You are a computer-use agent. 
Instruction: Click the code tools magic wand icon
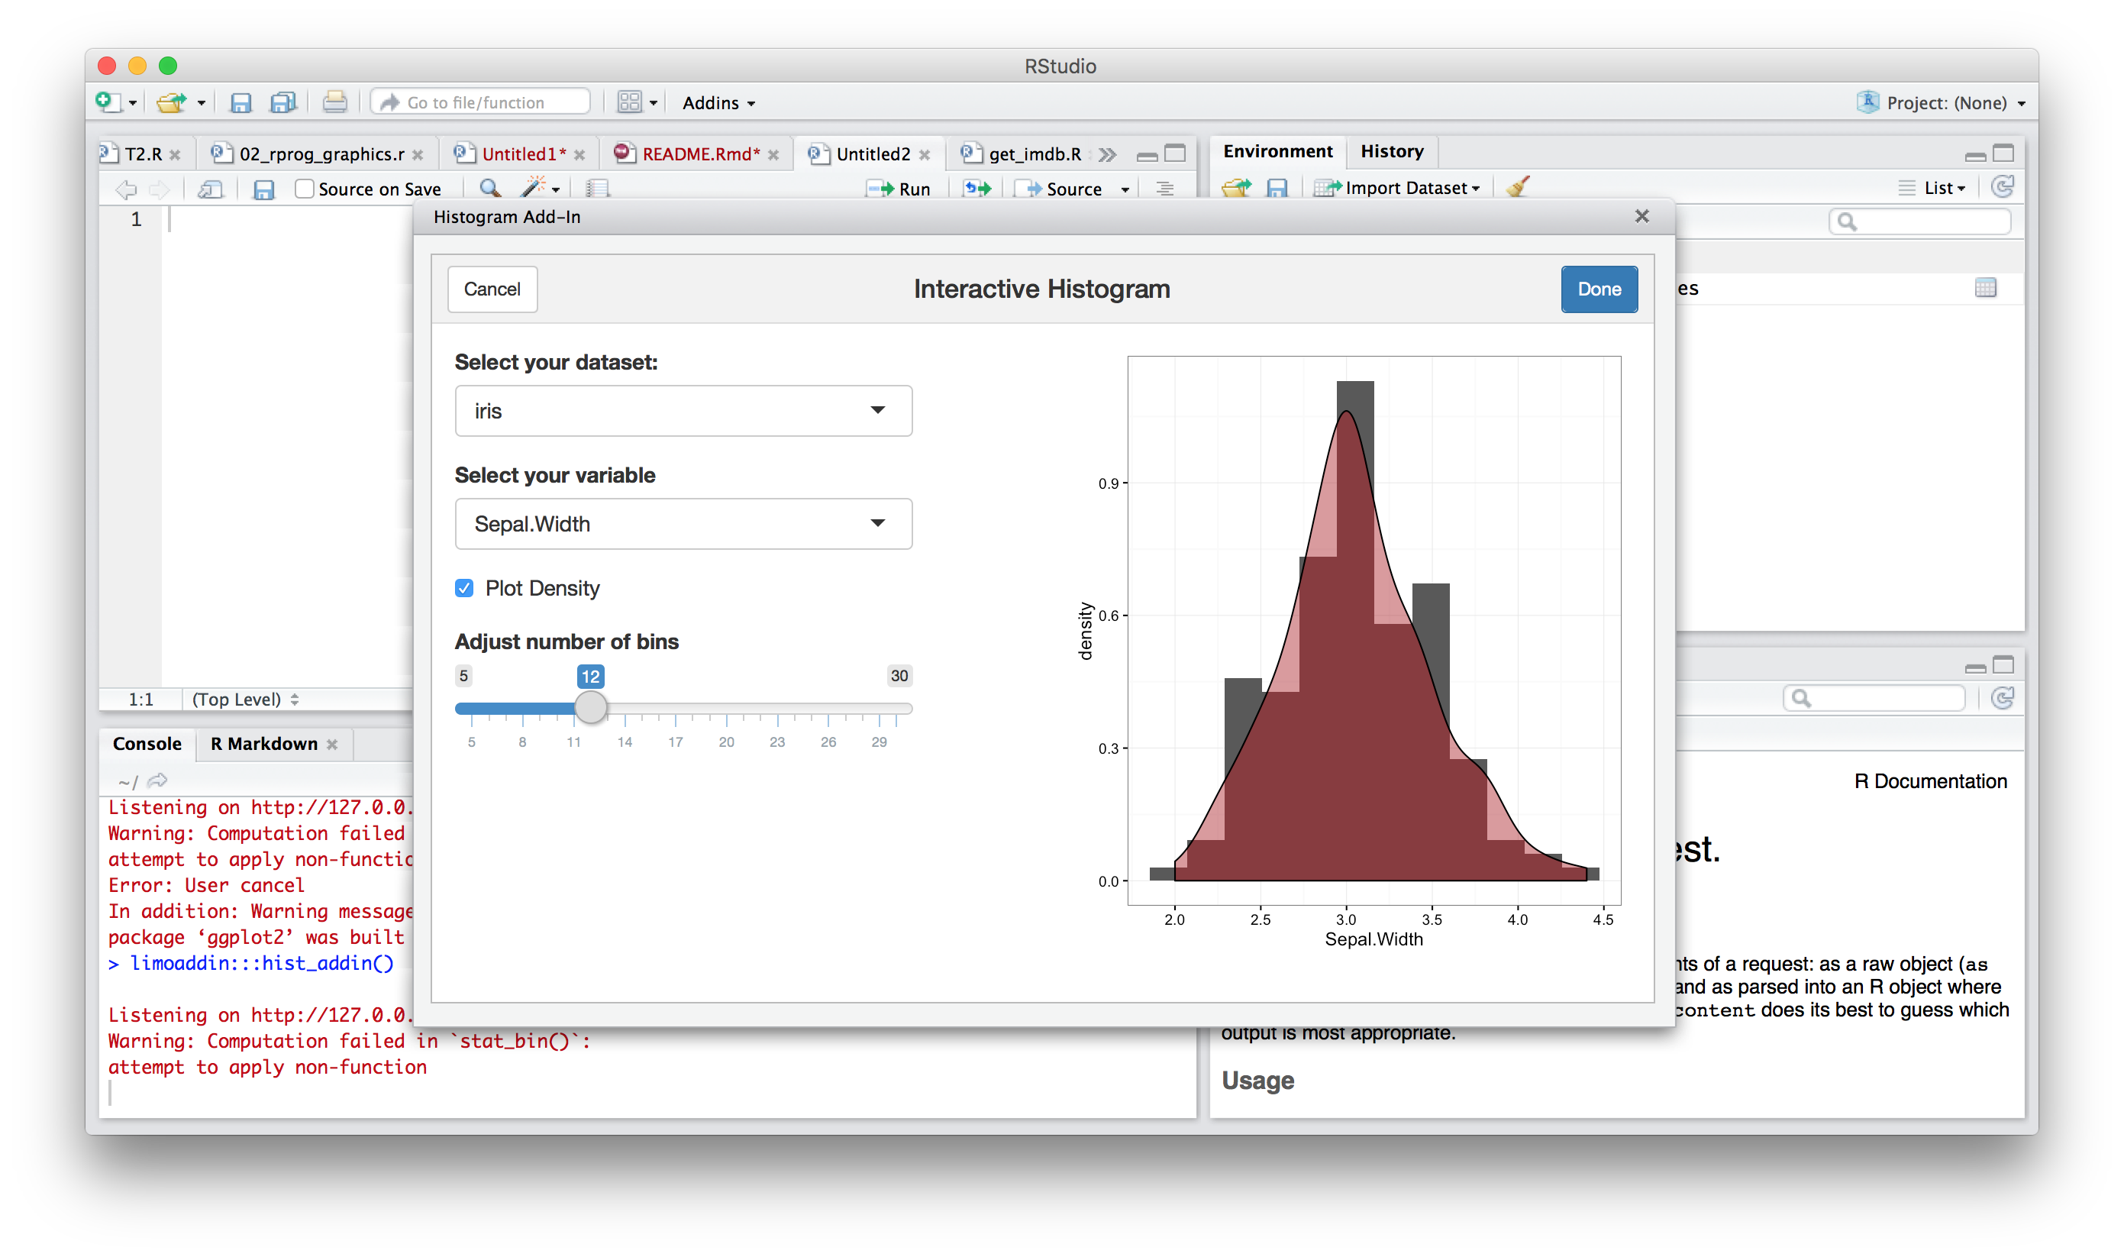534,188
